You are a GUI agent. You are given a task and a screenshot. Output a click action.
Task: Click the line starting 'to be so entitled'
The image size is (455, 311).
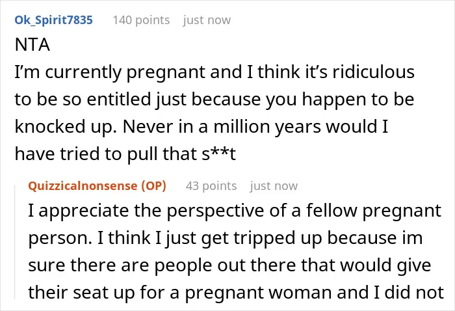(214, 100)
